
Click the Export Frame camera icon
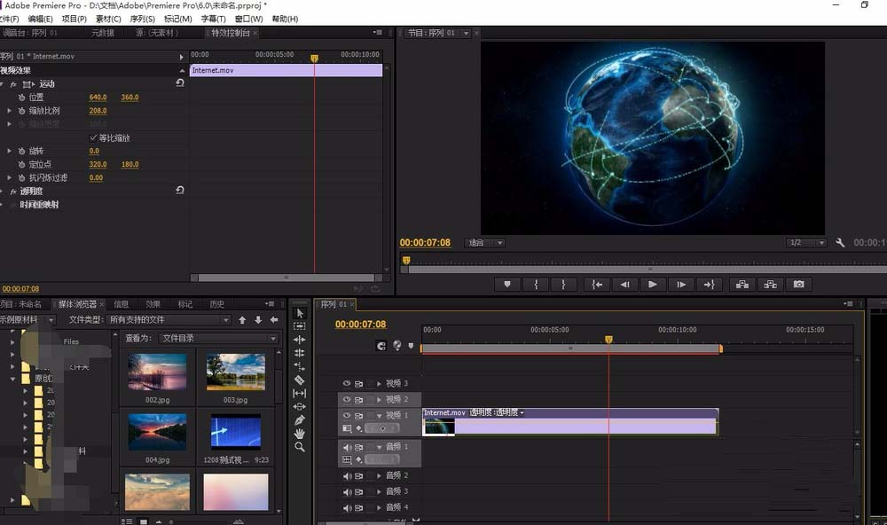(797, 284)
